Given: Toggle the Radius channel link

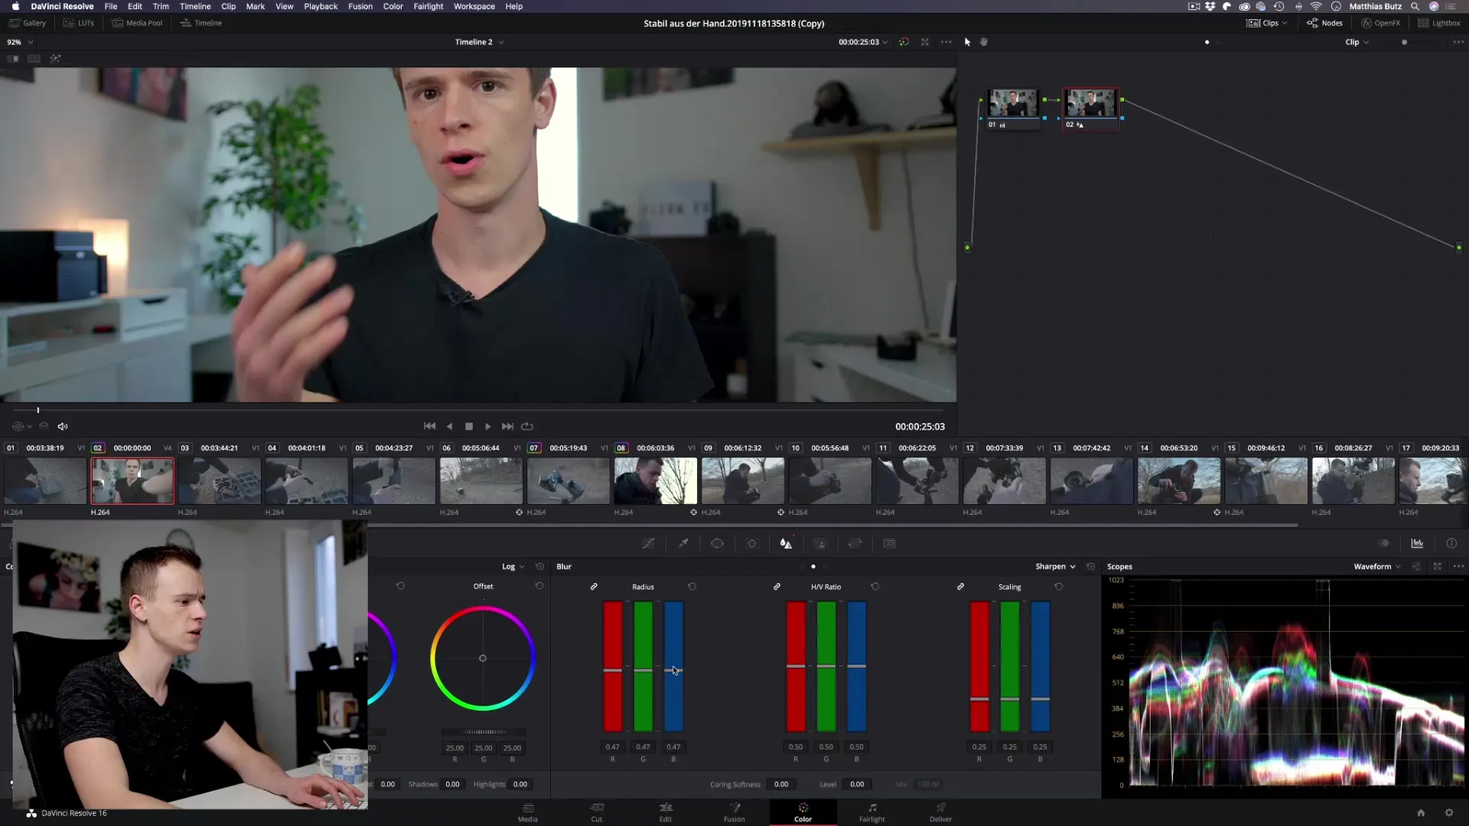Looking at the screenshot, I should (594, 587).
